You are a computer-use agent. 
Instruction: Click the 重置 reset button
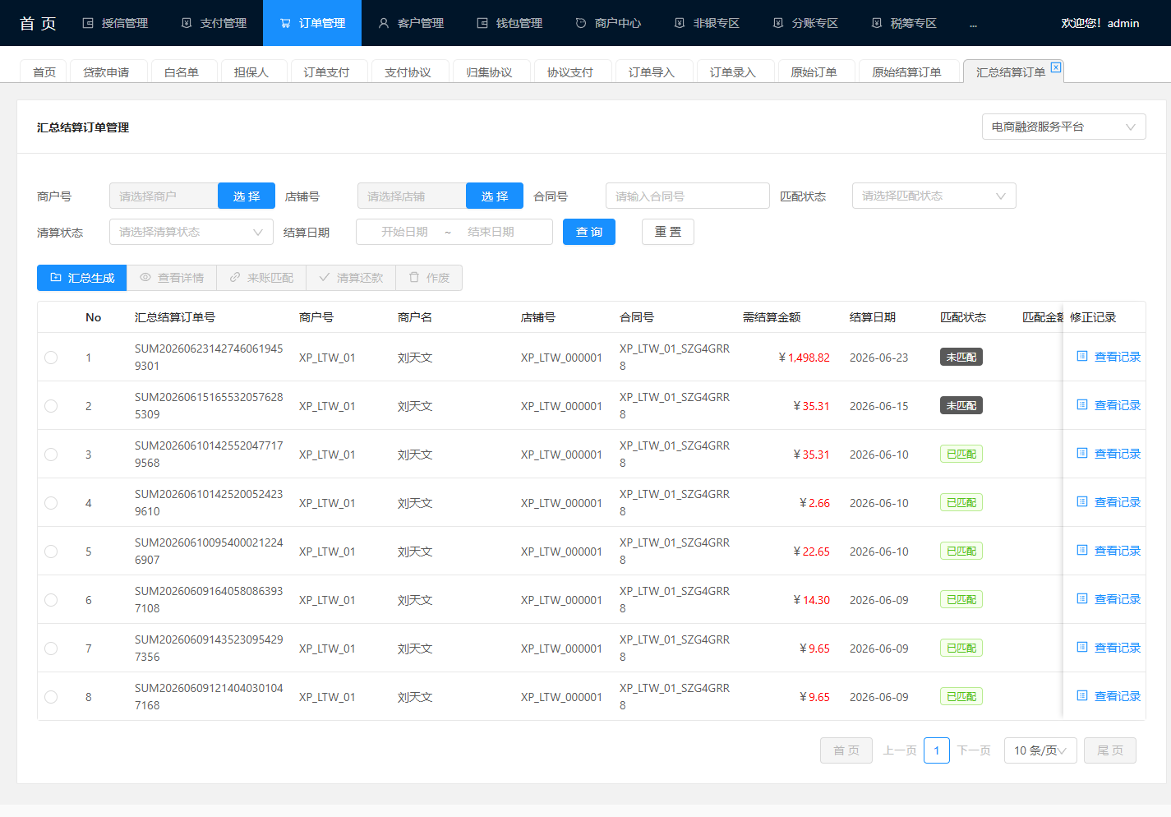point(668,232)
